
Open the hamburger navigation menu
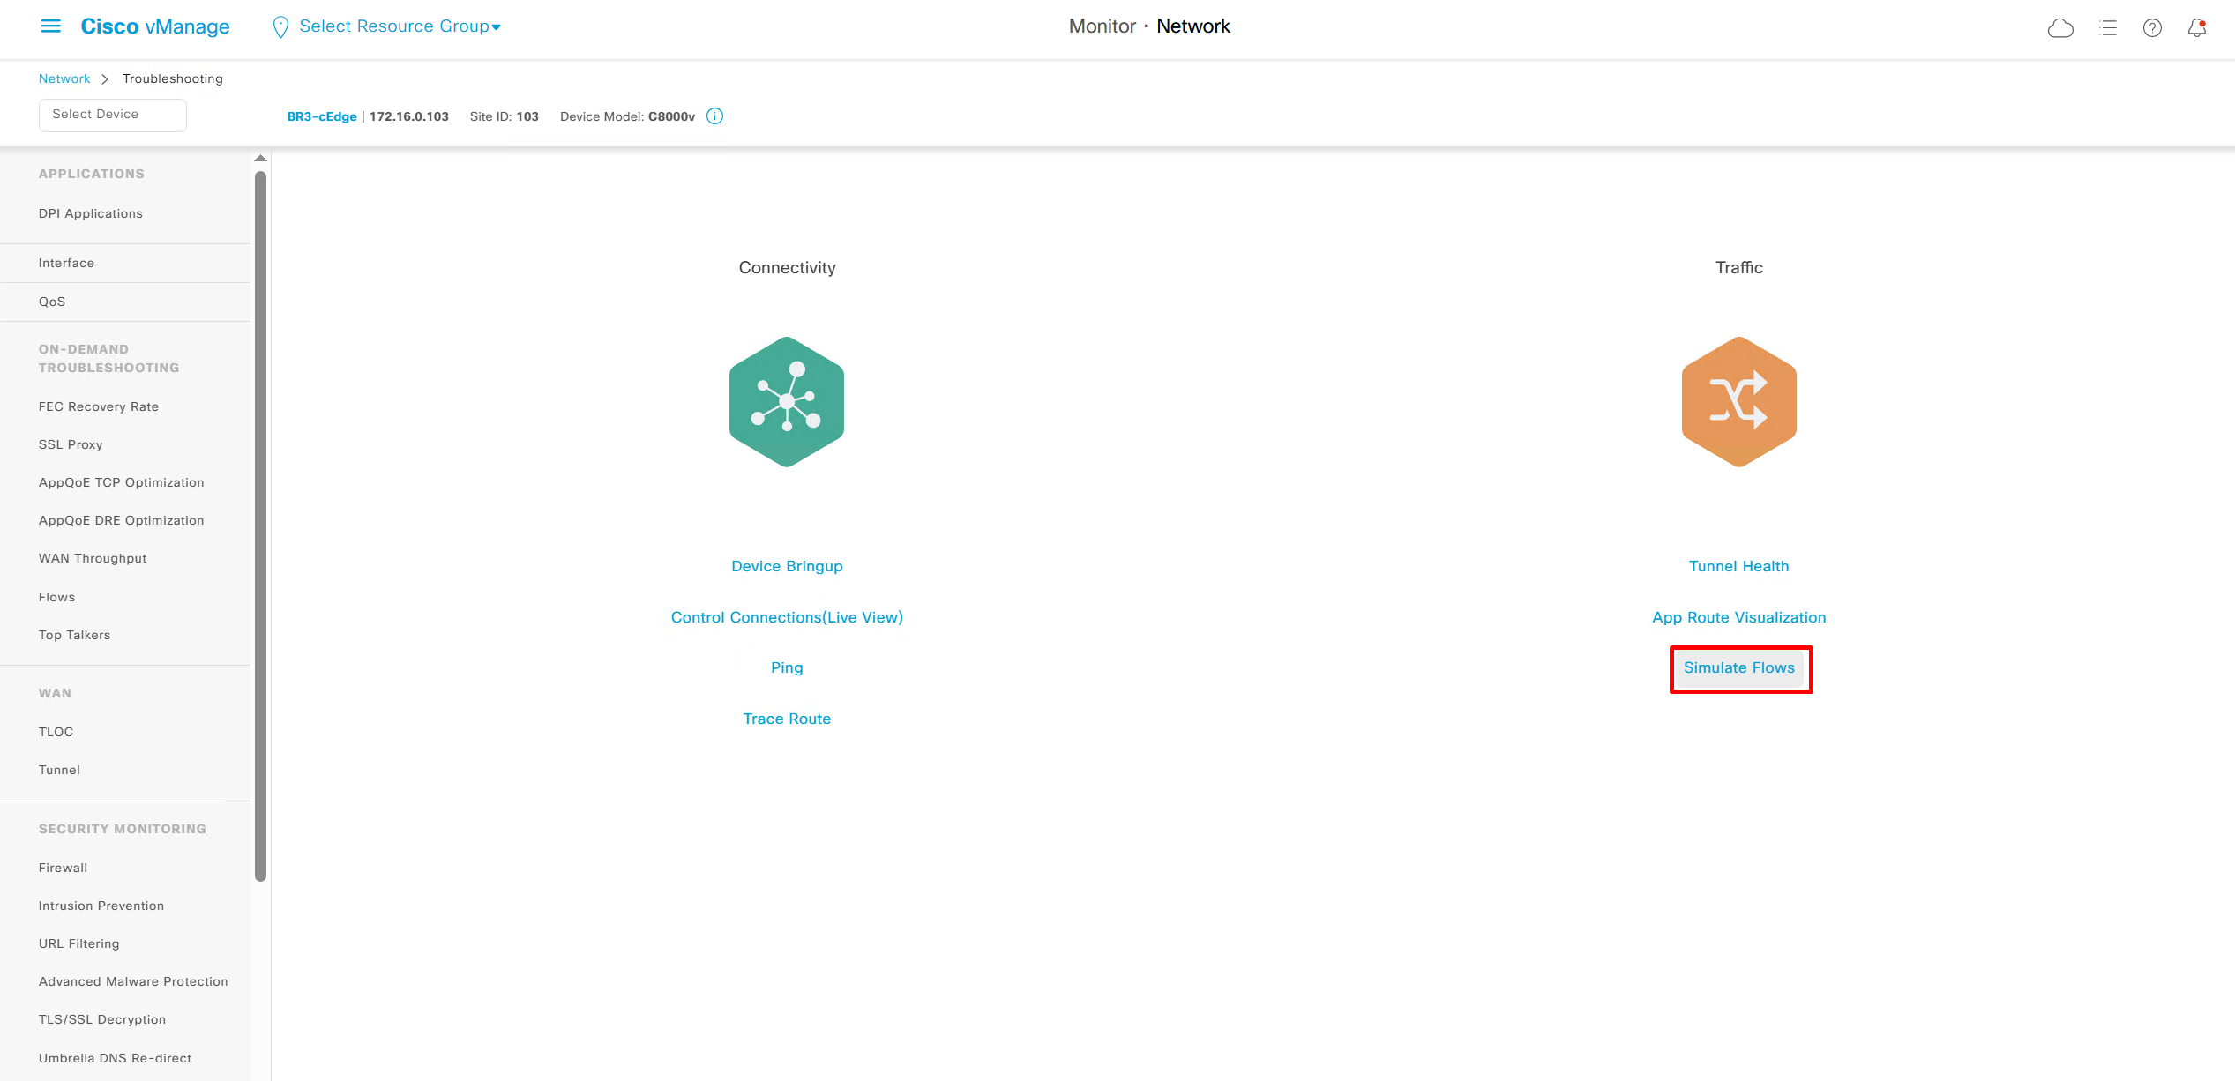[x=51, y=26]
